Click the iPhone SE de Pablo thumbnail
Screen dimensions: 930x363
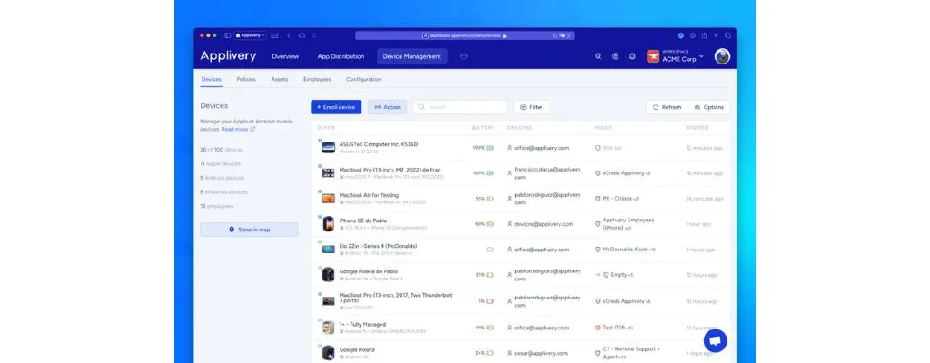click(x=328, y=223)
